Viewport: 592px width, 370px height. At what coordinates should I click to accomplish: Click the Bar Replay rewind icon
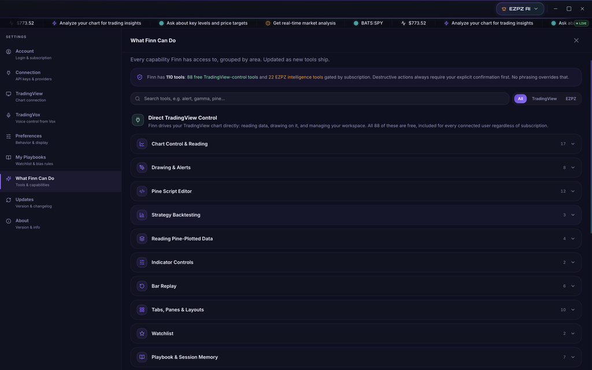142,286
